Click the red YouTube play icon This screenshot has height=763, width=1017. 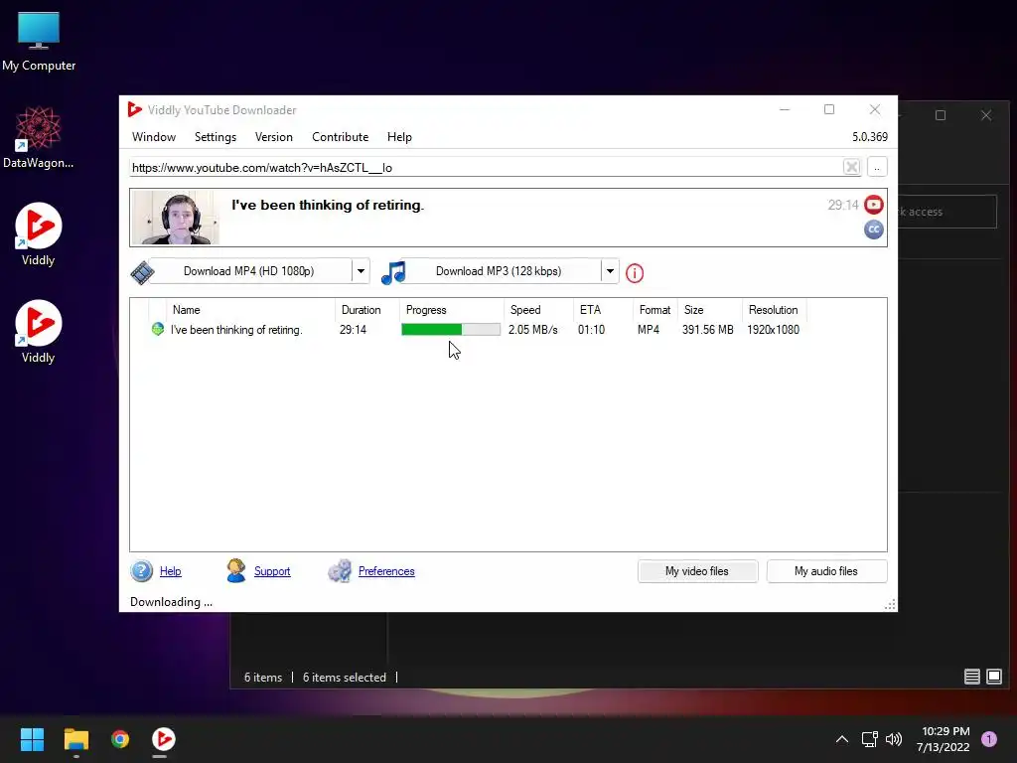pos(874,205)
